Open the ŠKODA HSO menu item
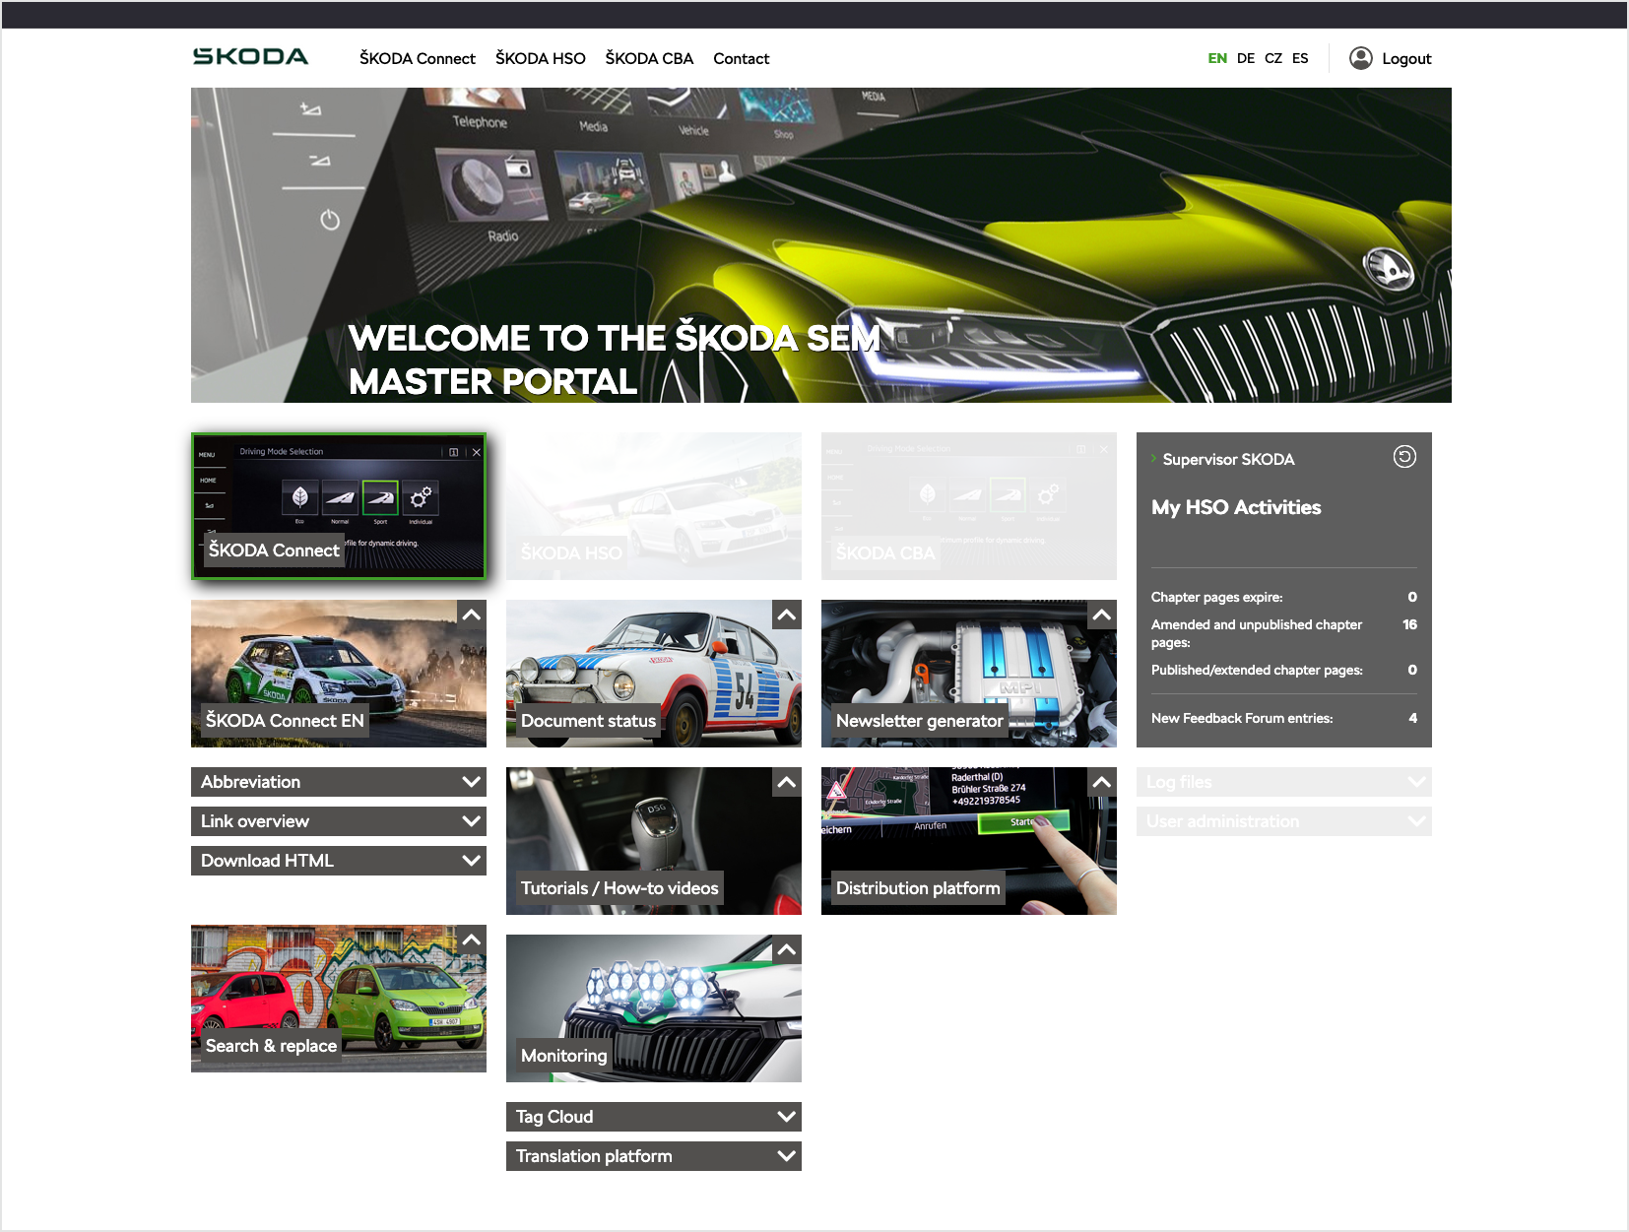The image size is (1629, 1232). click(541, 59)
